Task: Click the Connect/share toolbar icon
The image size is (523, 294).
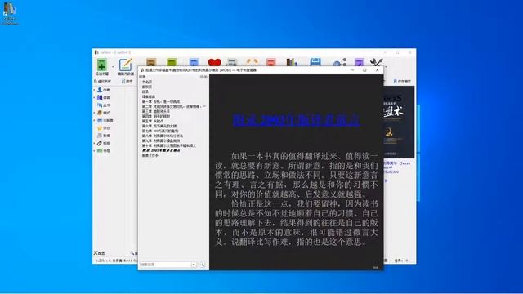Action: pos(340,62)
